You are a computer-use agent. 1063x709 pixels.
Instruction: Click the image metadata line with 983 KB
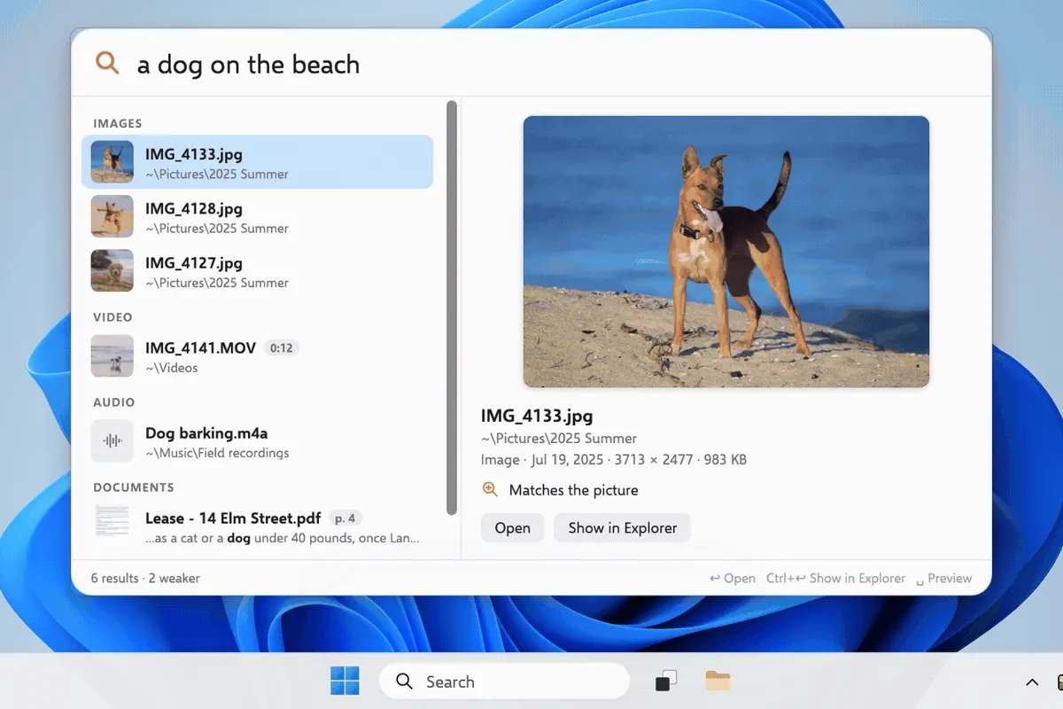pyautogui.click(x=614, y=459)
